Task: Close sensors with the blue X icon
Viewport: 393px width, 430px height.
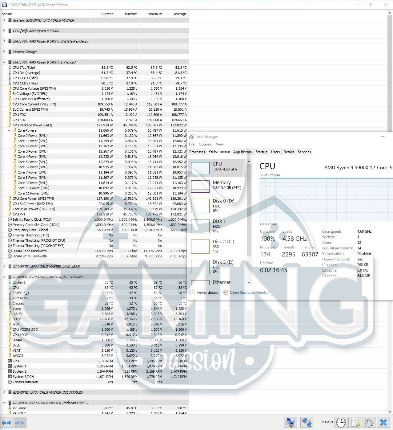Action: pyautogui.click(x=383, y=422)
